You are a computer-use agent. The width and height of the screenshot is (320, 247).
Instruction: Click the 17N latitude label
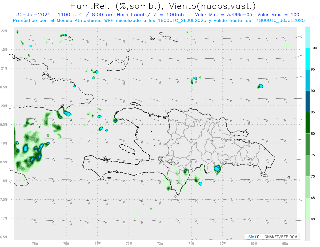coord(4,218)
